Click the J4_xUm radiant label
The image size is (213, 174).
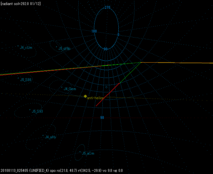(x=26, y=48)
